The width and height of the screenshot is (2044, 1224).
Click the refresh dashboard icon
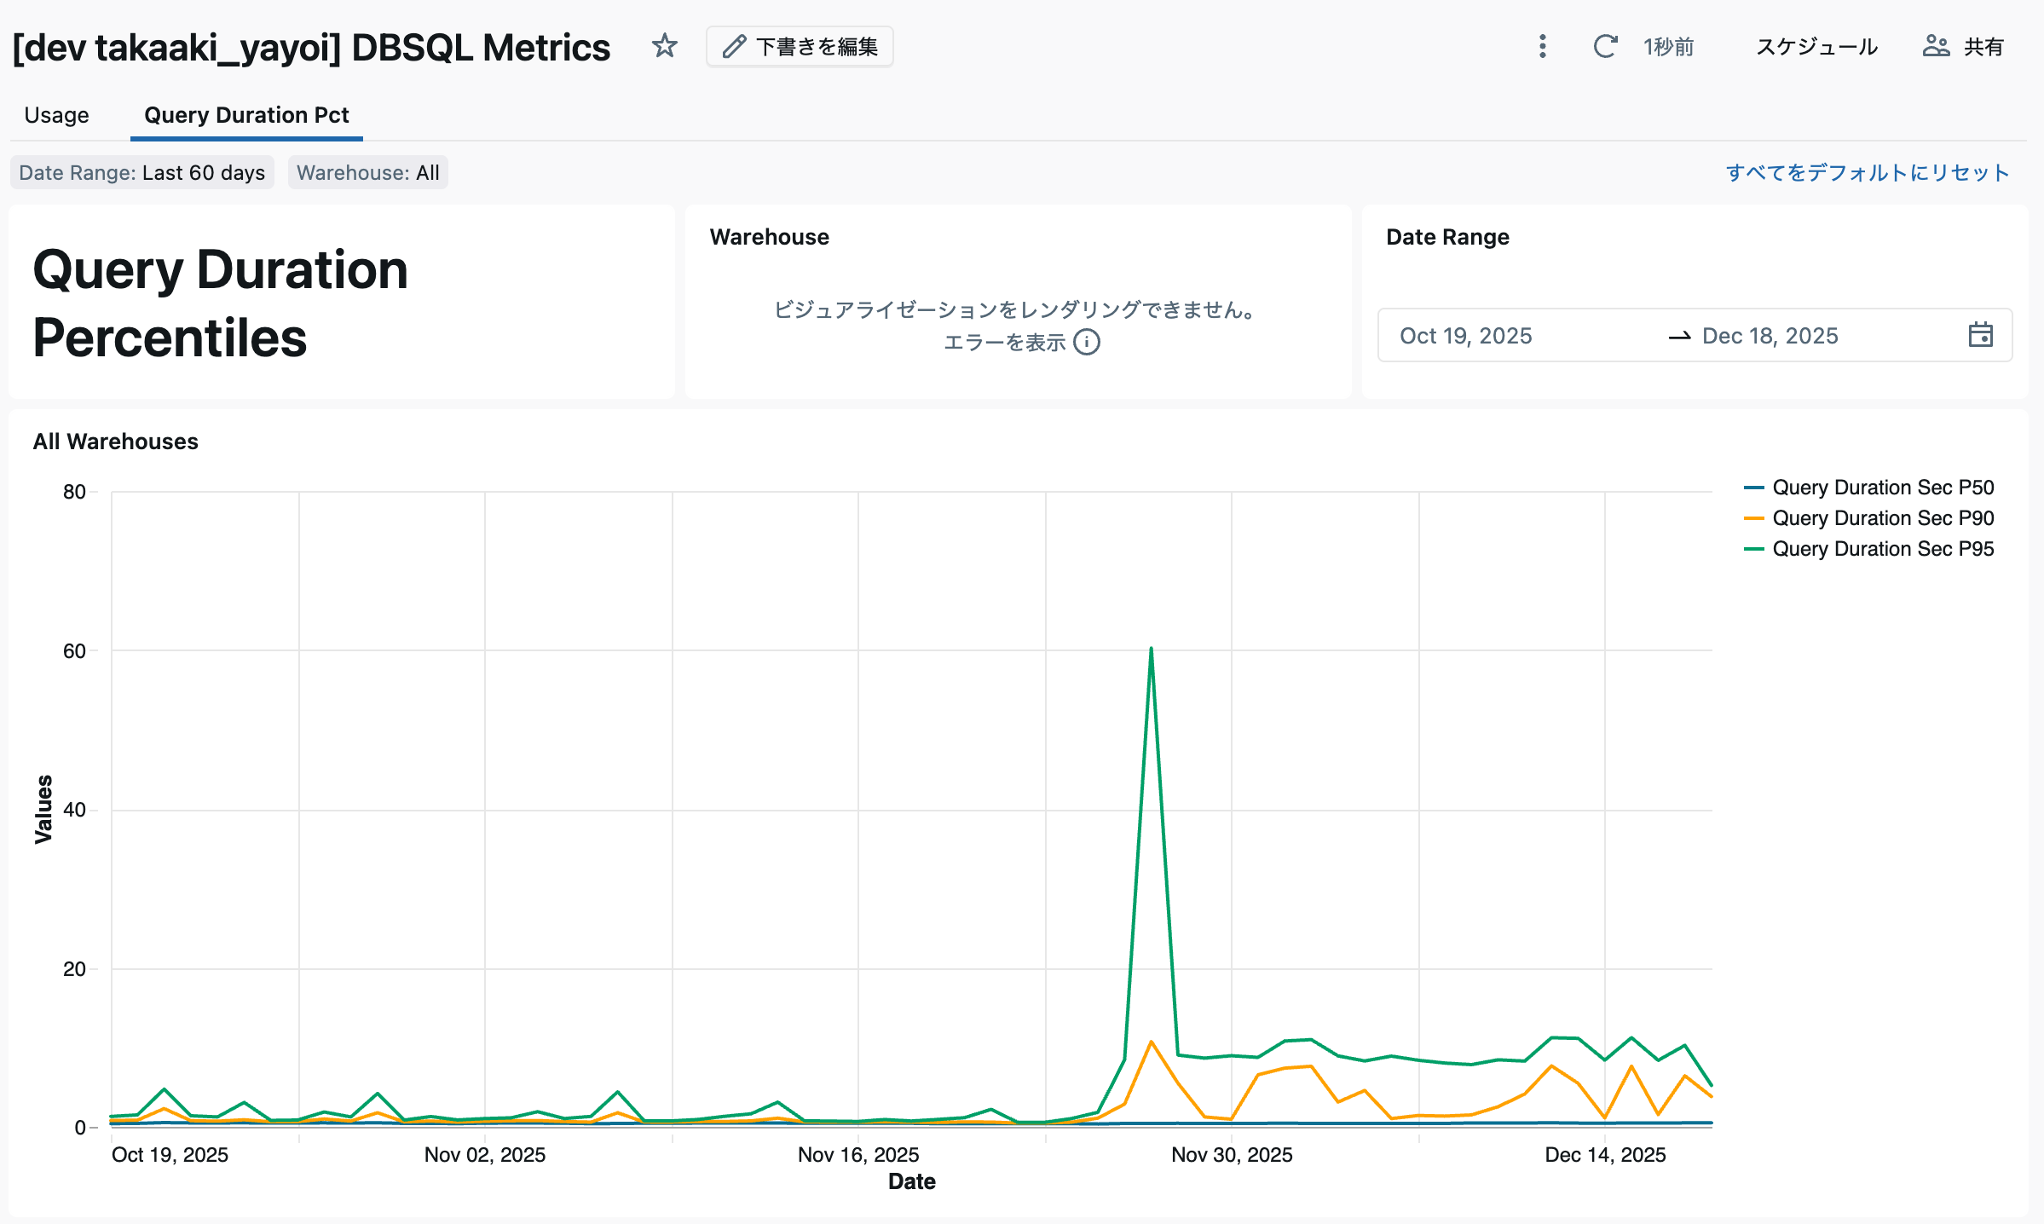pos(1605,46)
